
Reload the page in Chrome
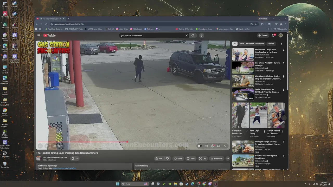[x=46, y=24]
